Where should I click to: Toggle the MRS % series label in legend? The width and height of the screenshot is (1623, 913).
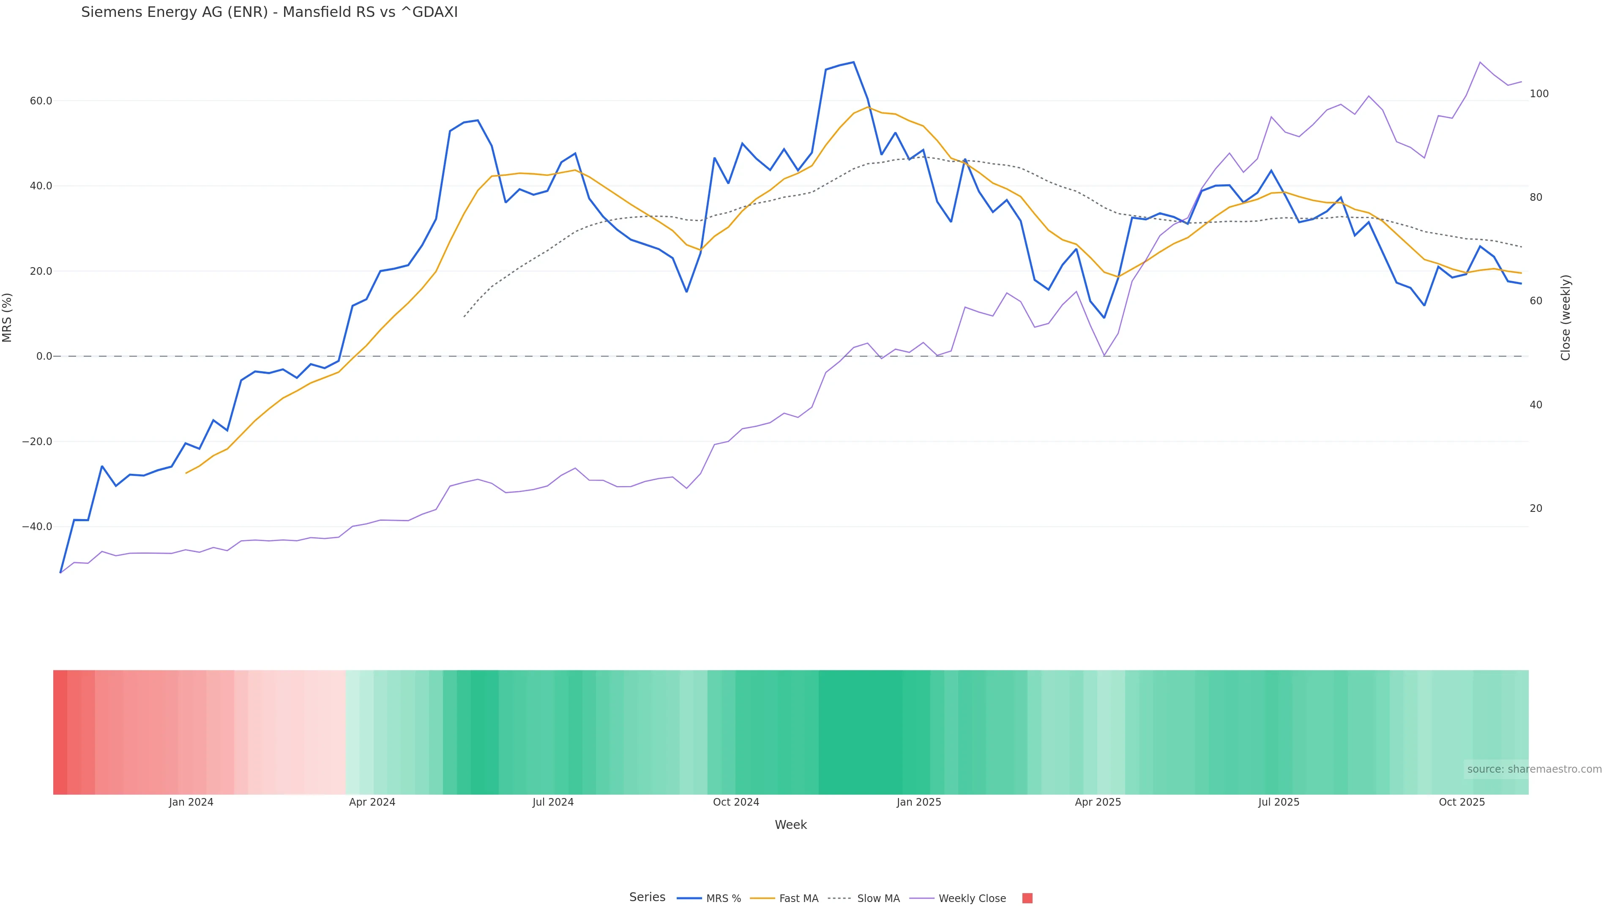point(723,899)
